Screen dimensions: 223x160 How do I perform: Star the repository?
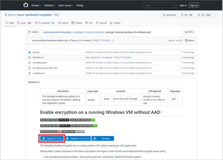click(204, 15)
